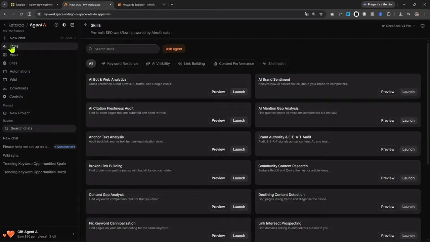Switch to the Letaido Agent-powered browser tab

click(34, 4)
